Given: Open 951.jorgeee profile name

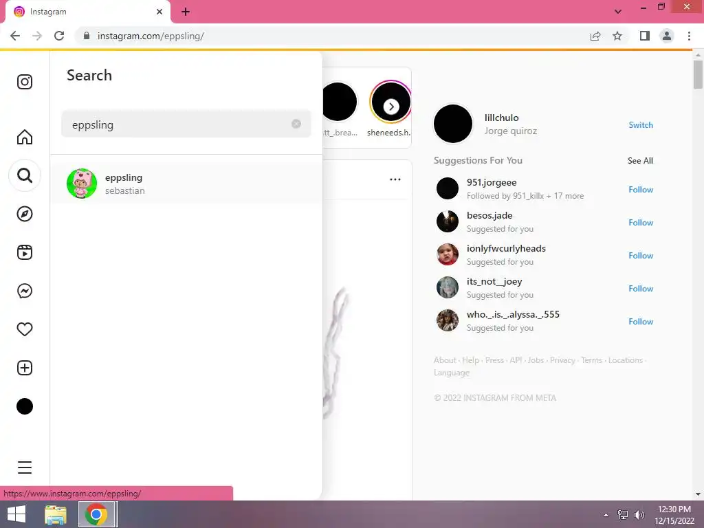Looking at the screenshot, I should click(x=492, y=182).
